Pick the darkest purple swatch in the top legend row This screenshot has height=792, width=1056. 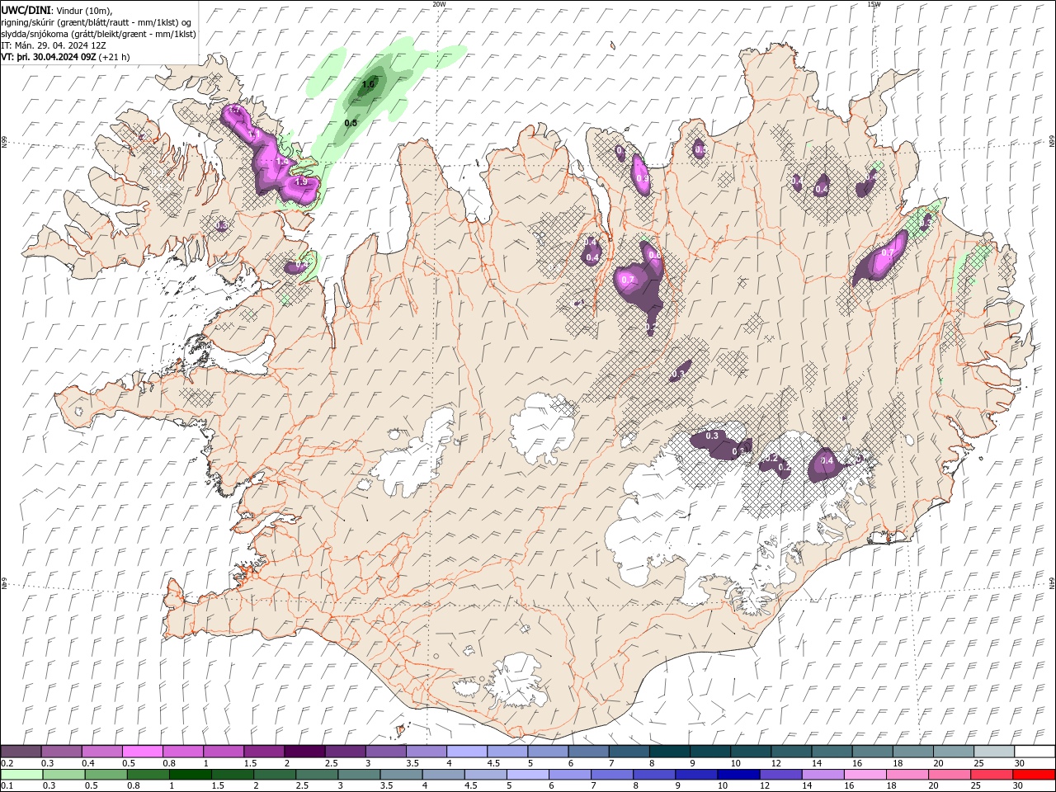click(304, 752)
